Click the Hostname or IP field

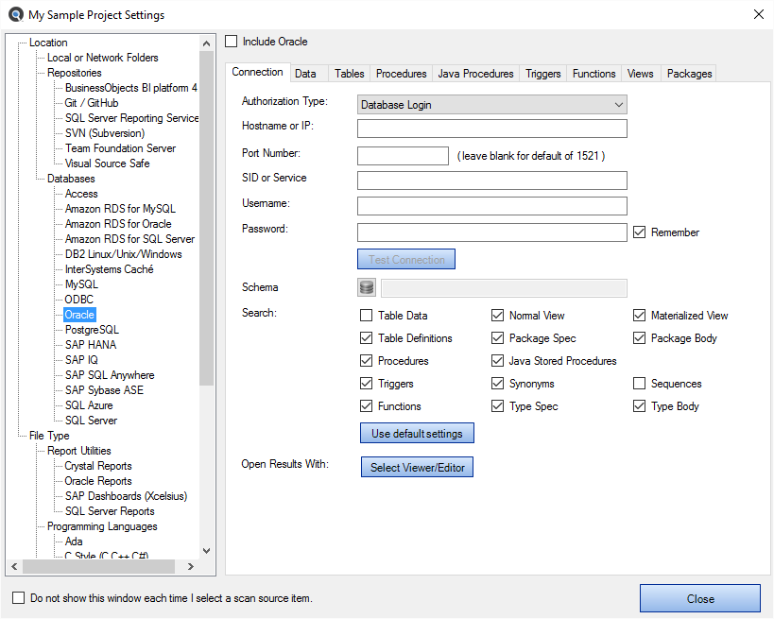[x=492, y=129]
